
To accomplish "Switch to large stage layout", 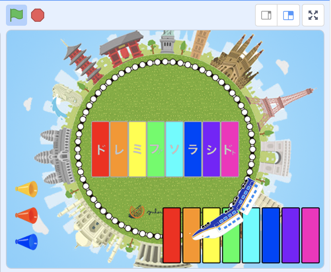I will point(288,16).
